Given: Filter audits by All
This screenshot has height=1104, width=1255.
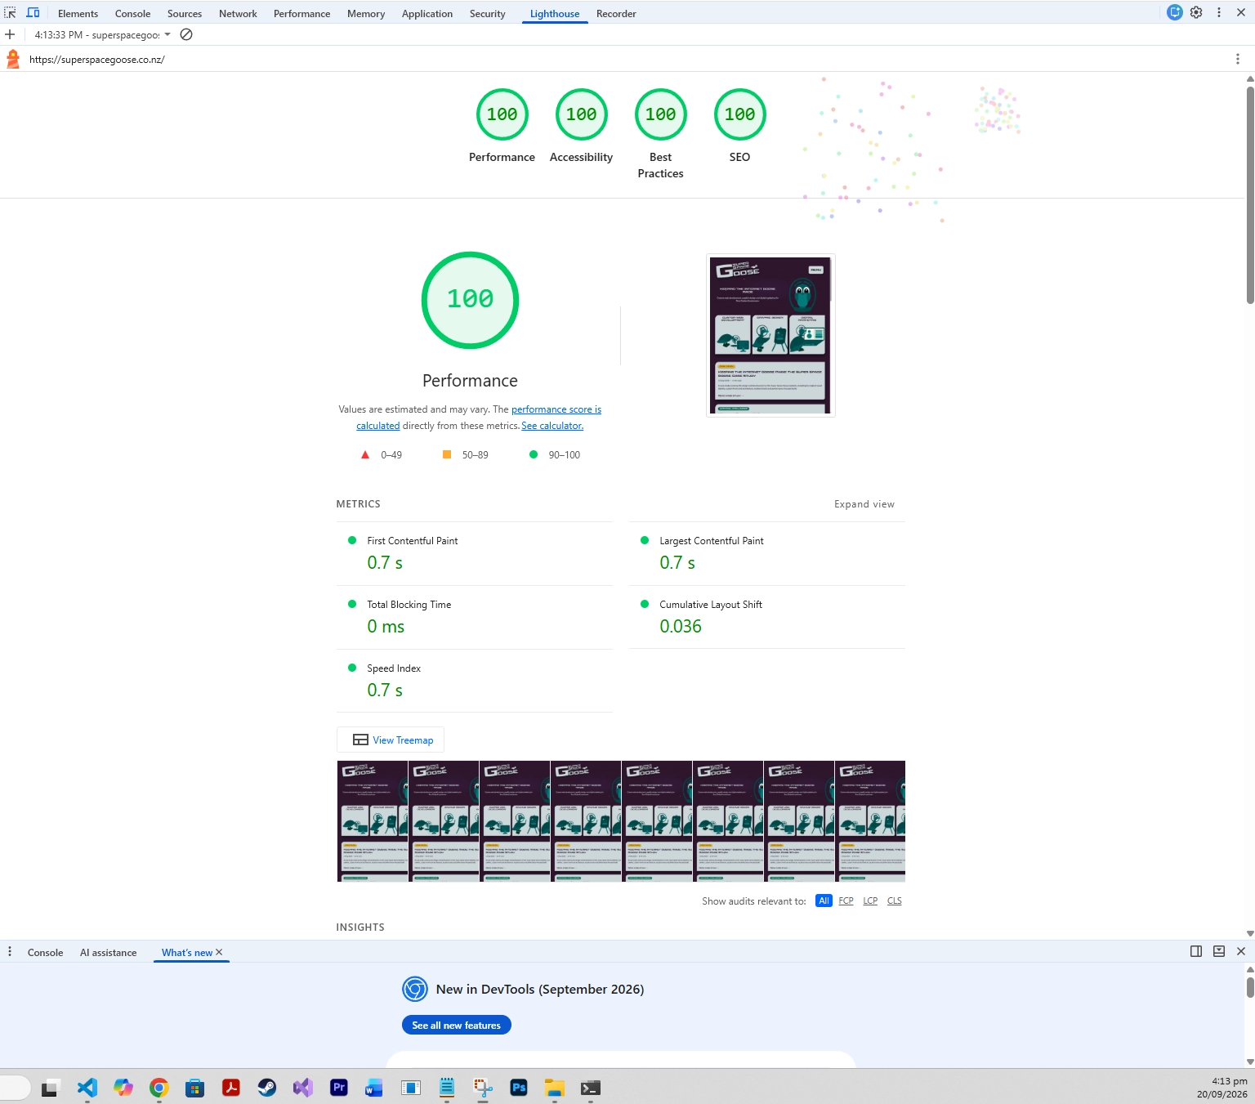Looking at the screenshot, I should pos(824,901).
